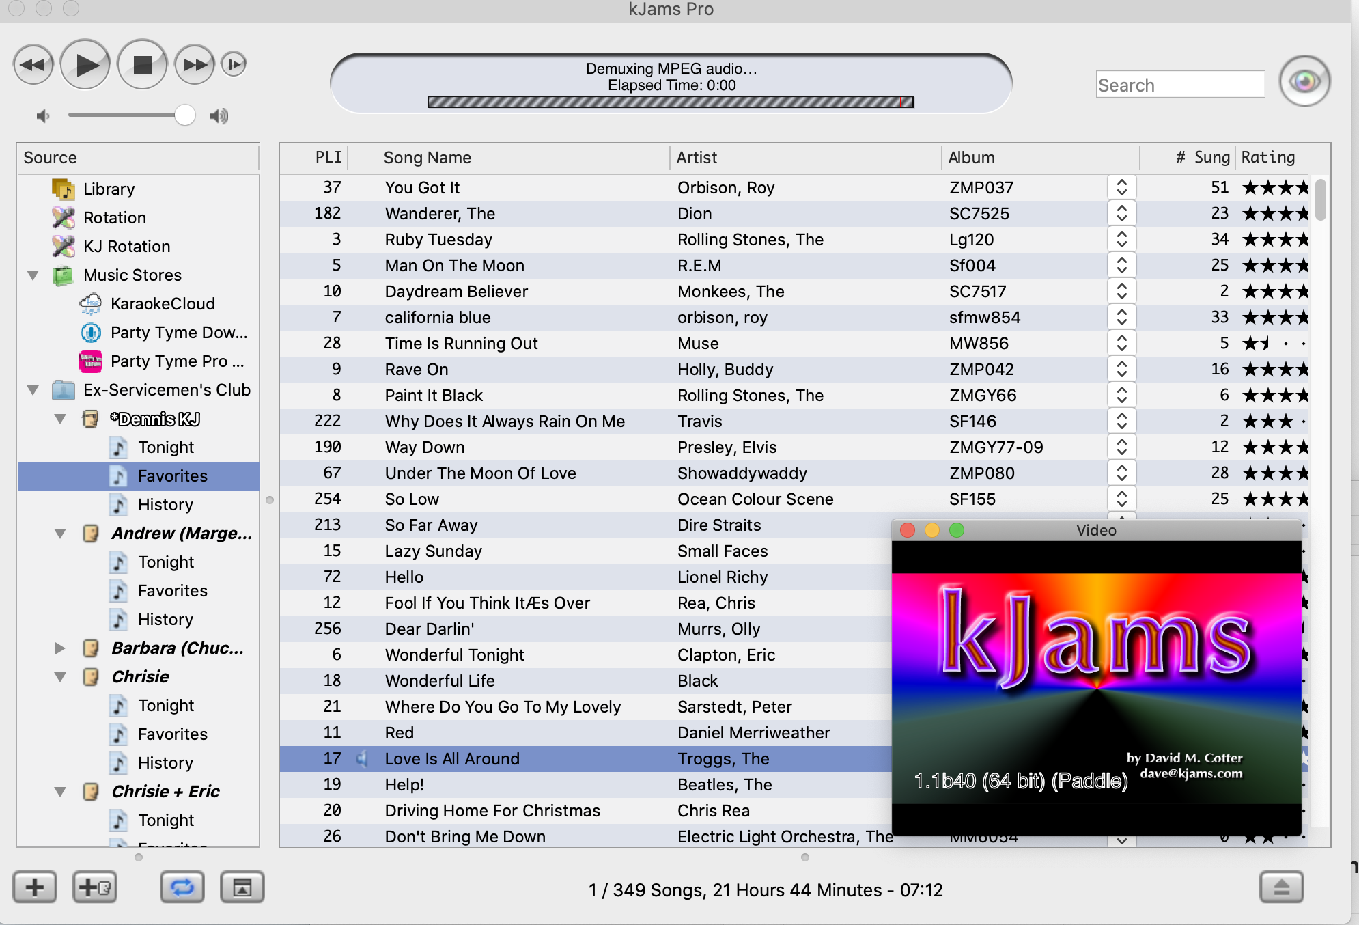Collapse the Music Stores tree group
The height and width of the screenshot is (925, 1359).
point(33,275)
